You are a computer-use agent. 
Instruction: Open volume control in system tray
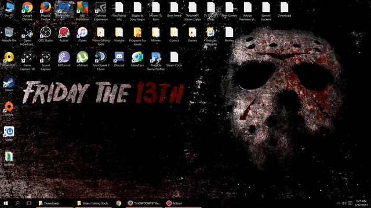[344, 203]
